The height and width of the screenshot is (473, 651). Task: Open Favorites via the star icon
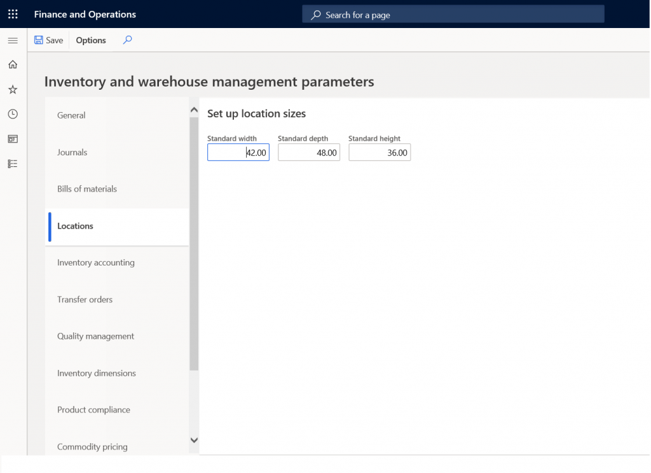pyautogui.click(x=12, y=89)
